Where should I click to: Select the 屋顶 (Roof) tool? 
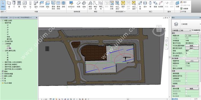36,4
